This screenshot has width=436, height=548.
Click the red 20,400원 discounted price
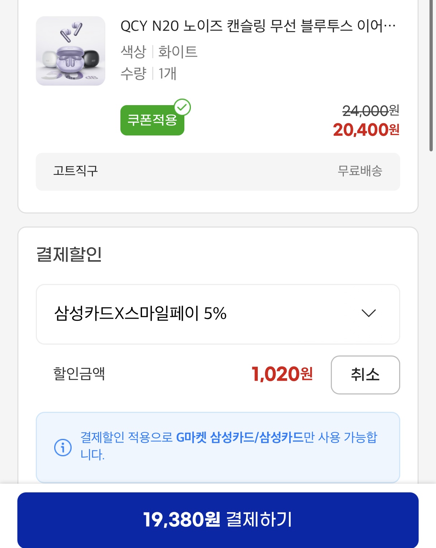click(366, 130)
